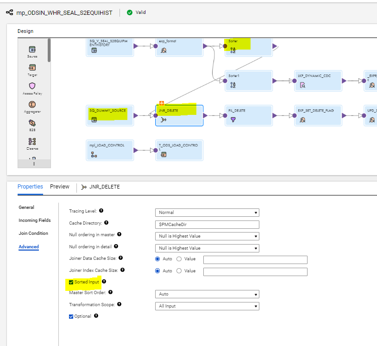Open the Transformation Scope dropdown
Image resolution: width=377 pixels, height=346 pixels.
pyautogui.click(x=207, y=306)
